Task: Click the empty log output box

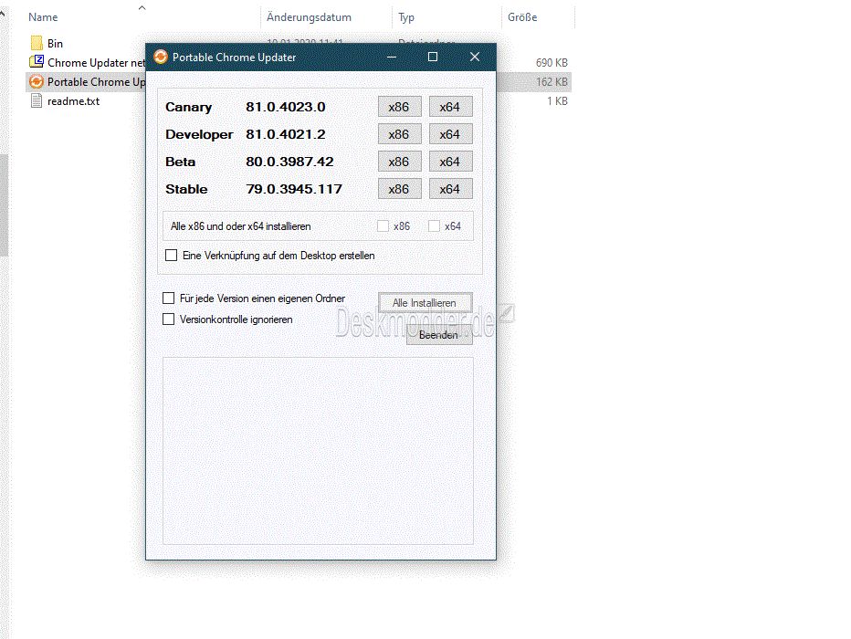Action: [318, 451]
